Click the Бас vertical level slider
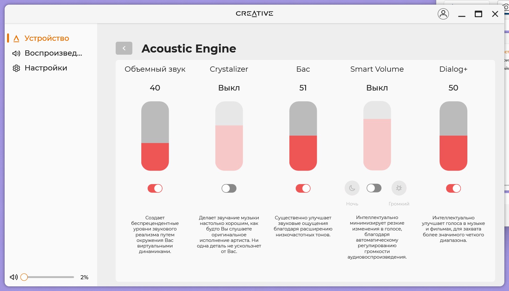The width and height of the screenshot is (509, 291). (303, 136)
